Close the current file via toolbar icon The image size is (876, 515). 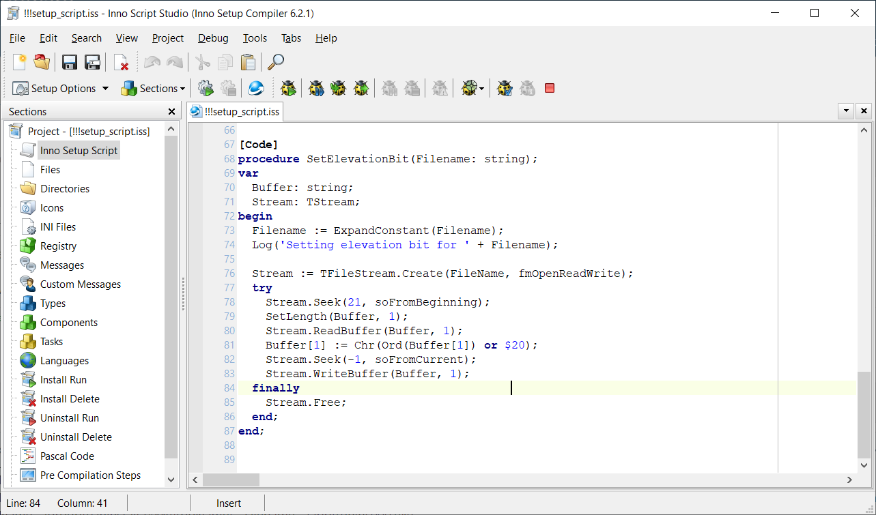[121, 62]
